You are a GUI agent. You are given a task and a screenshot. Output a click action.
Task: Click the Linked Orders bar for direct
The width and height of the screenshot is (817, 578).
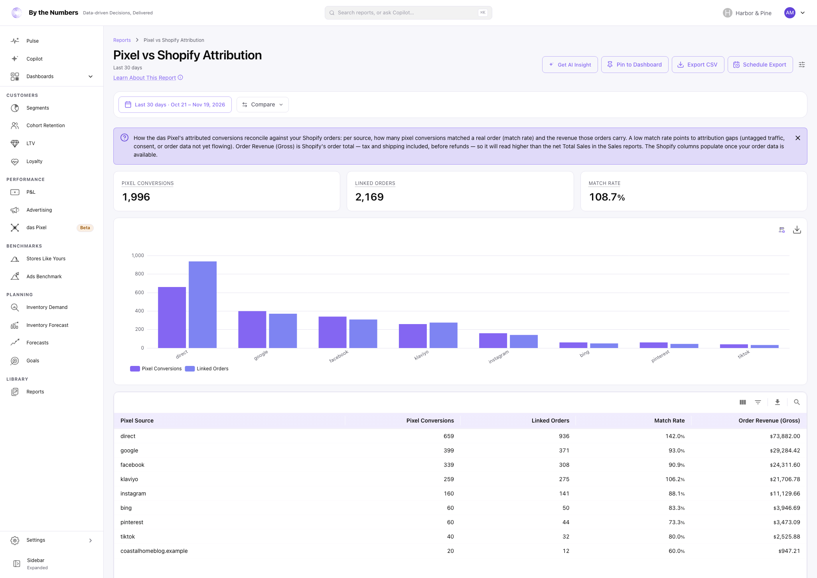pos(203,305)
